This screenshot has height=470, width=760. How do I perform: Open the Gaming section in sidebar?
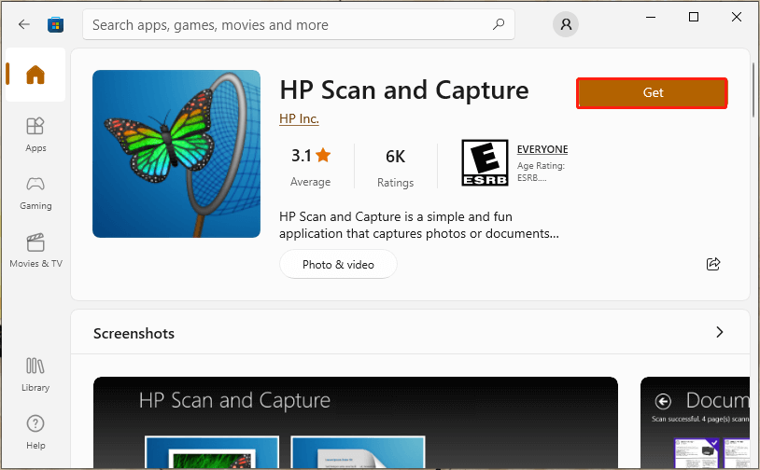35,193
